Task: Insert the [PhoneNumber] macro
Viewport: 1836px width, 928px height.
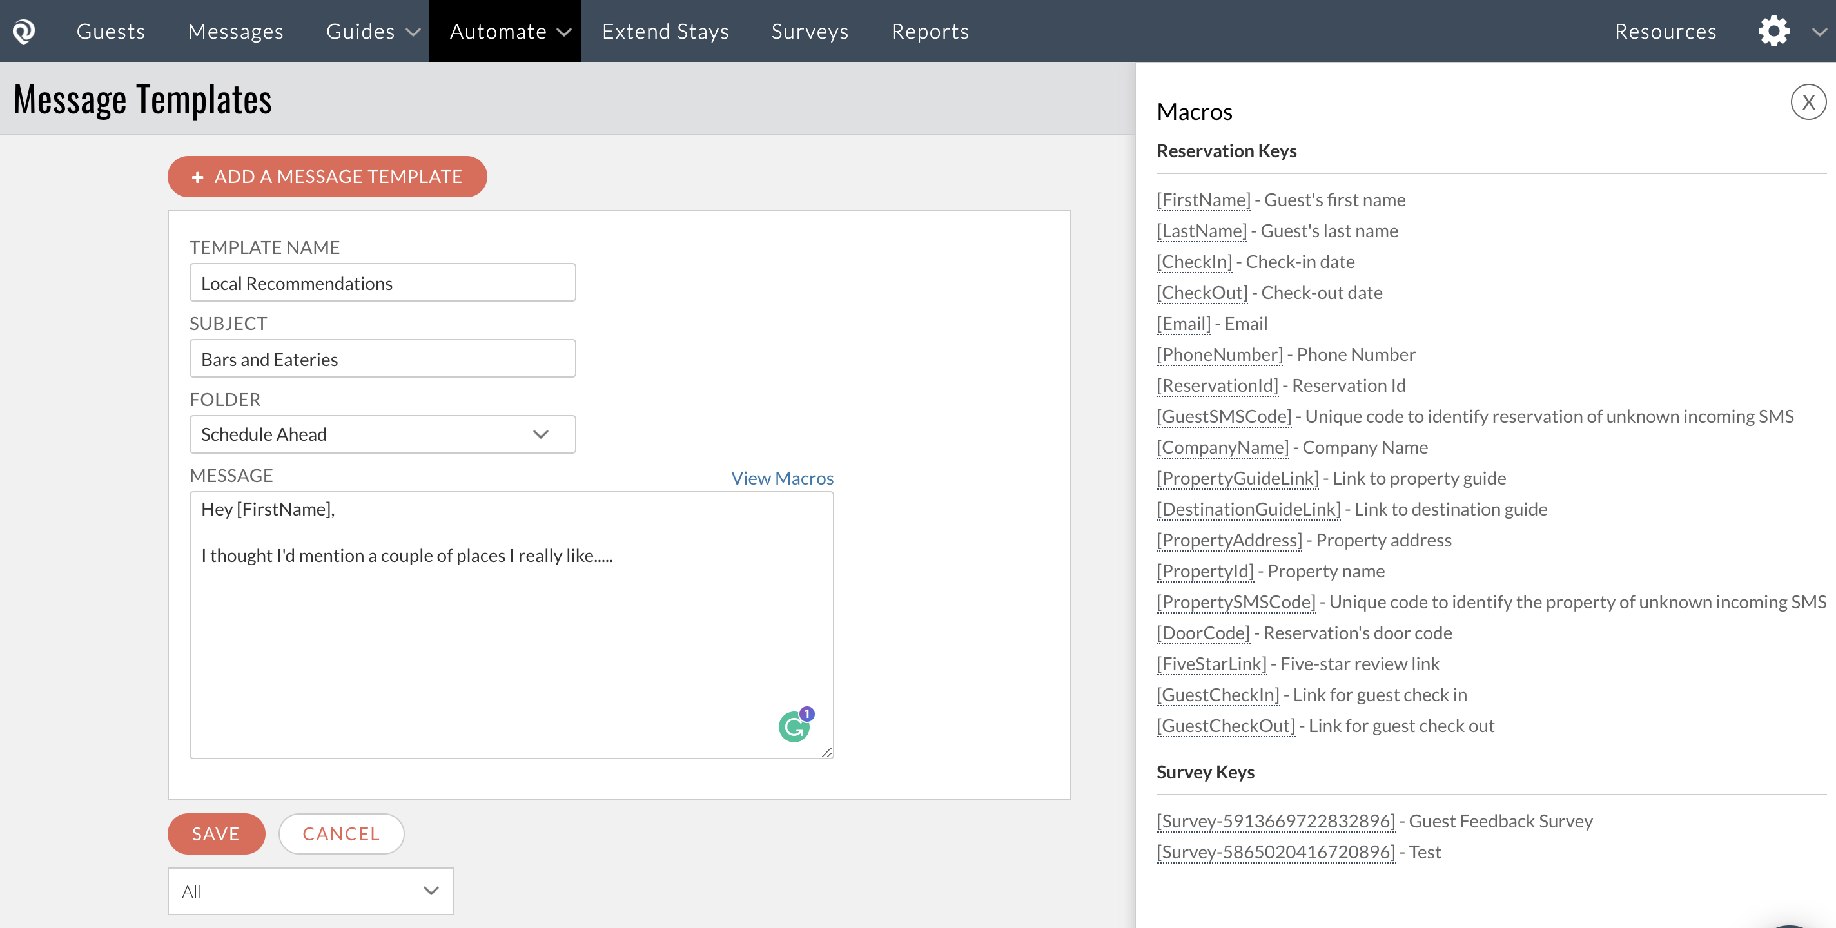Action: [1220, 355]
